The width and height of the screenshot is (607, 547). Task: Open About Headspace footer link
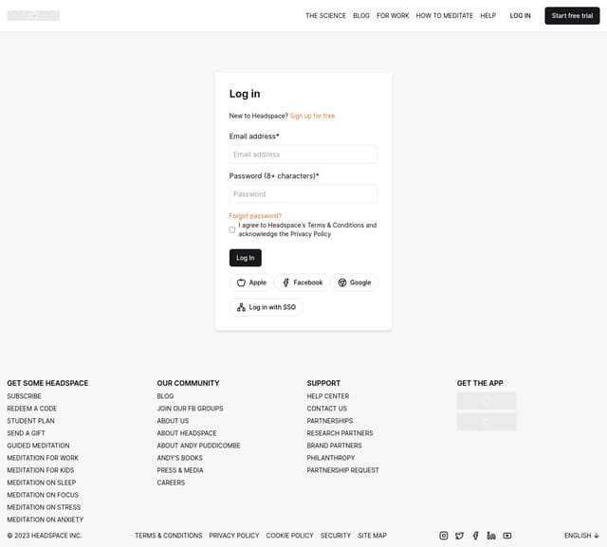tap(187, 433)
